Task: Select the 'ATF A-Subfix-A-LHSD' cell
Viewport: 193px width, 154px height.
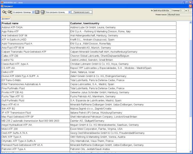Action: pyautogui.click(x=36, y=40)
